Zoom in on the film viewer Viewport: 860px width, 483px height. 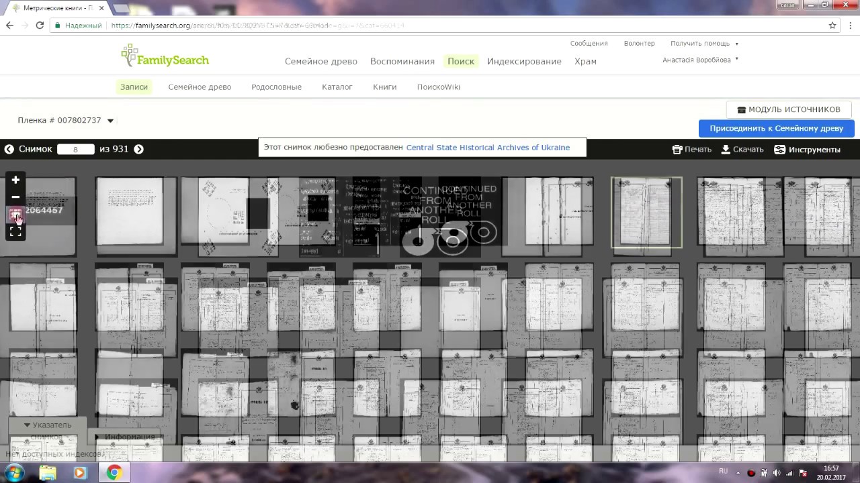click(x=15, y=180)
